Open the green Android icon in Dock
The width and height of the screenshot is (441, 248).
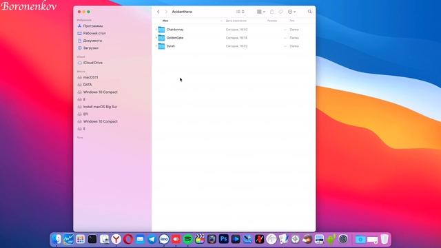pyautogui.click(x=331, y=239)
